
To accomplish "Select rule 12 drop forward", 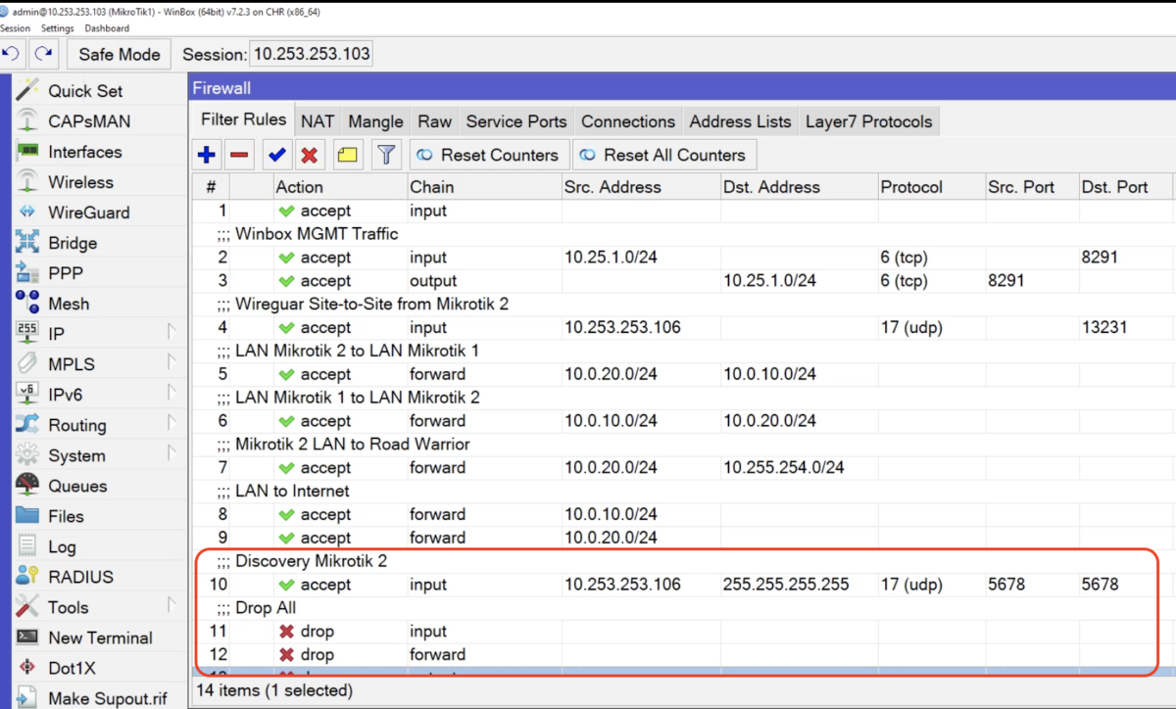I will (683, 655).
